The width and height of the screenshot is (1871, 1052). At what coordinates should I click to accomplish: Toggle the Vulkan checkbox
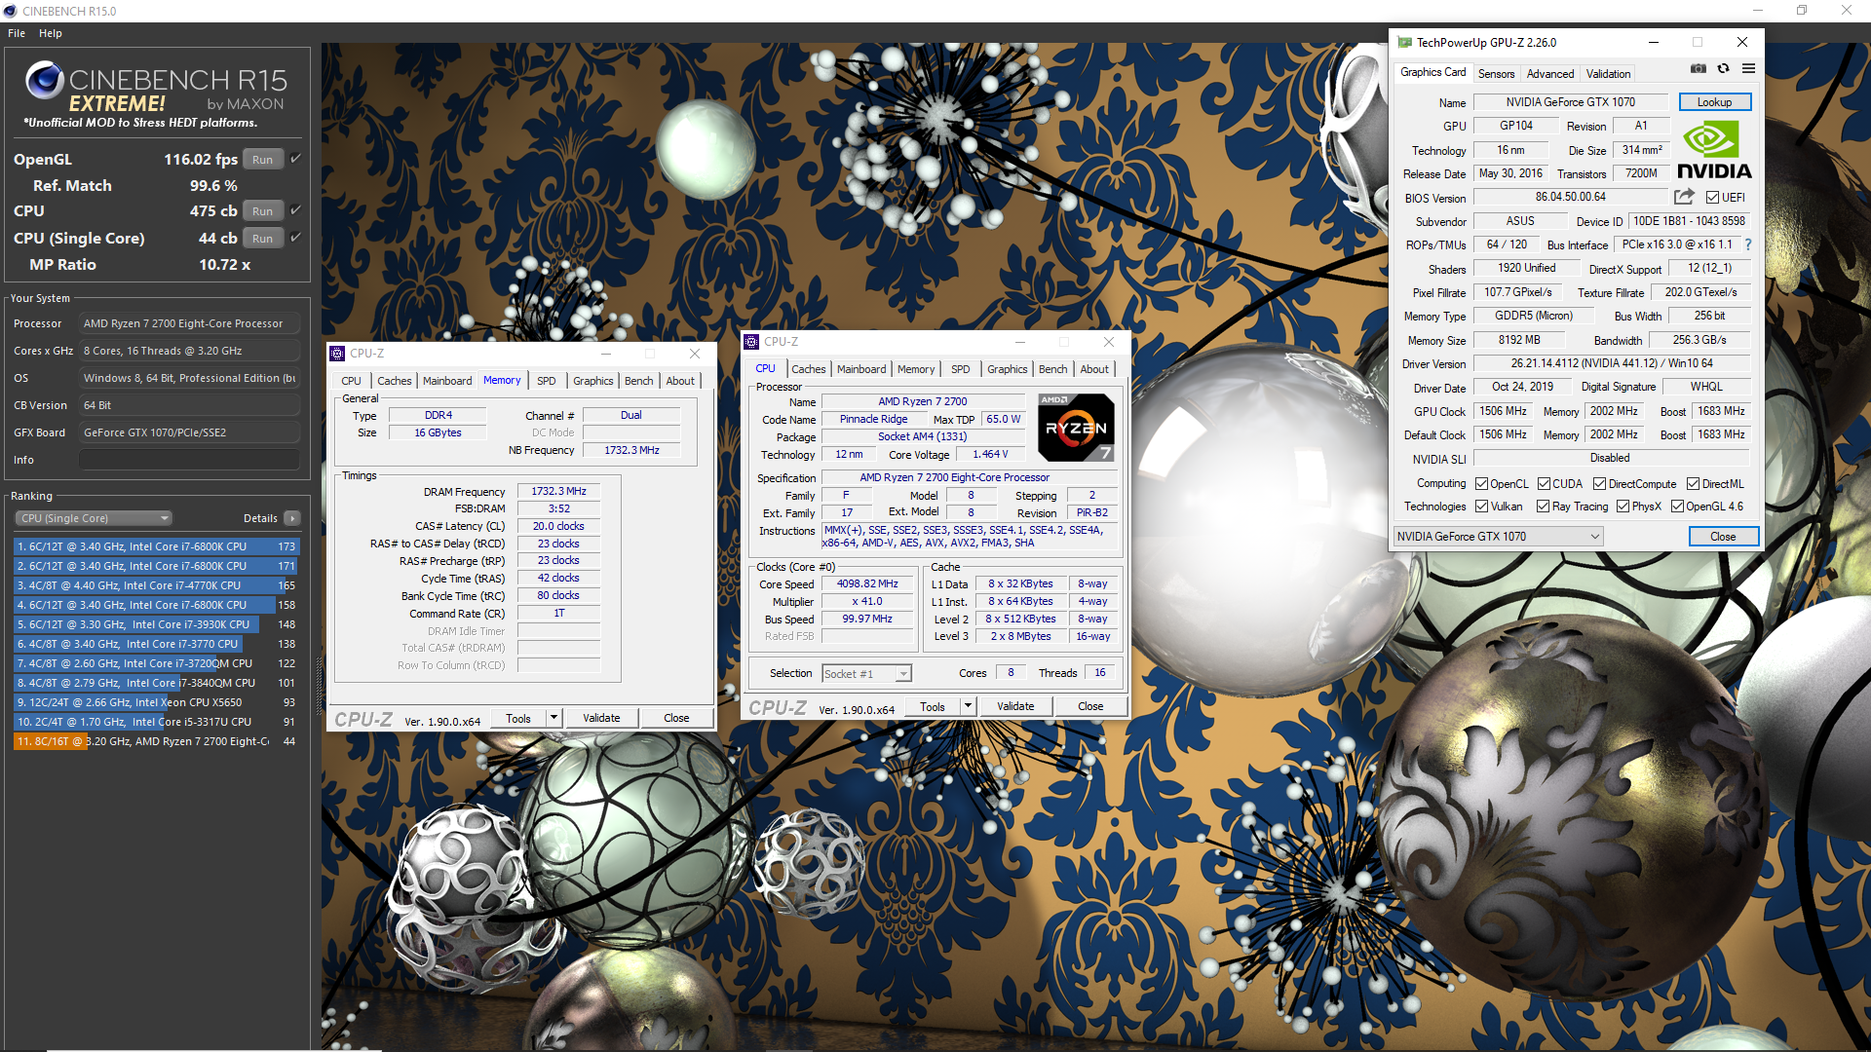click(1481, 507)
